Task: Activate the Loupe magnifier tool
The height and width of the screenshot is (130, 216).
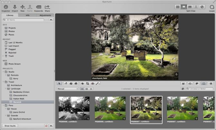Action: [211, 7]
